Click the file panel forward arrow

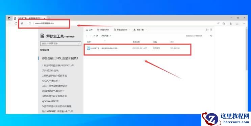click(91, 36)
